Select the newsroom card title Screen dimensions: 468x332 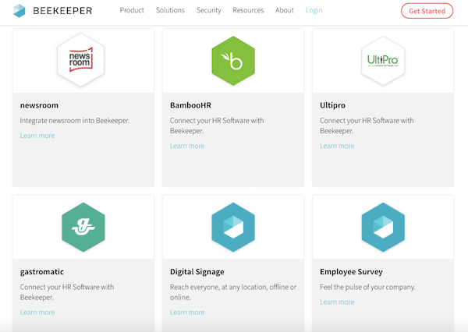click(40, 105)
